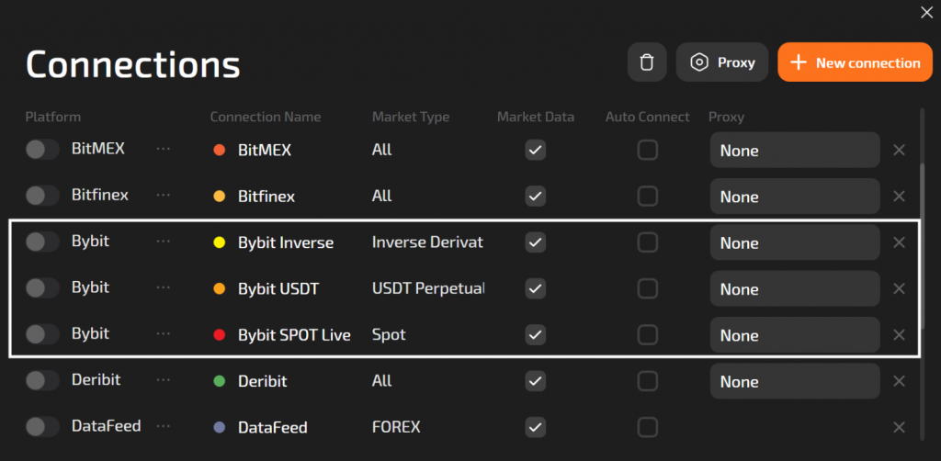The width and height of the screenshot is (941, 461).
Task: Open three-dot options for Deribit platform
Action: pyautogui.click(x=164, y=380)
